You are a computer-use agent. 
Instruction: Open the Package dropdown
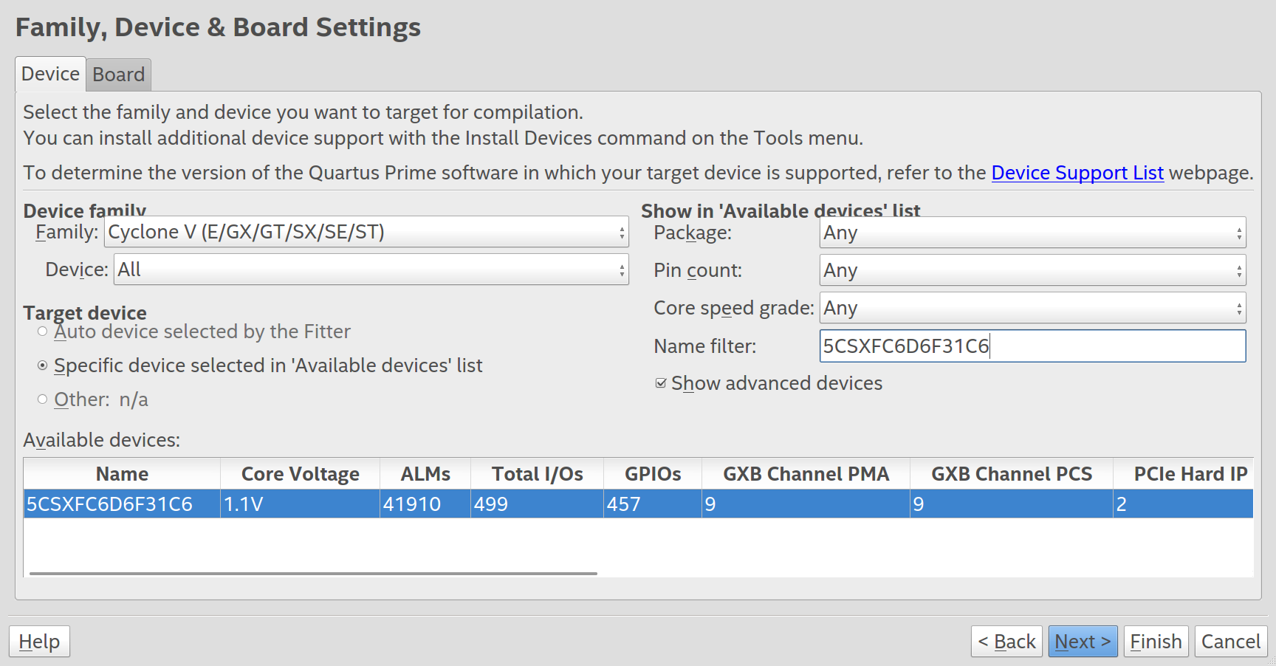click(1032, 233)
